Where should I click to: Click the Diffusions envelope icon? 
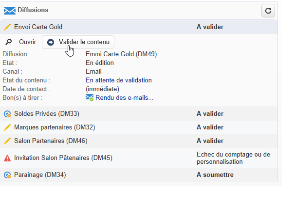[9, 10]
